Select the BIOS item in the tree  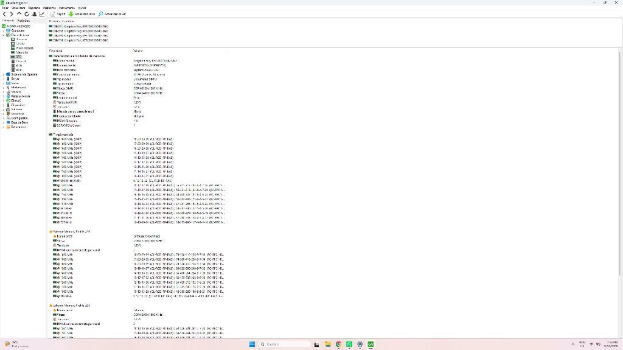pos(19,66)
